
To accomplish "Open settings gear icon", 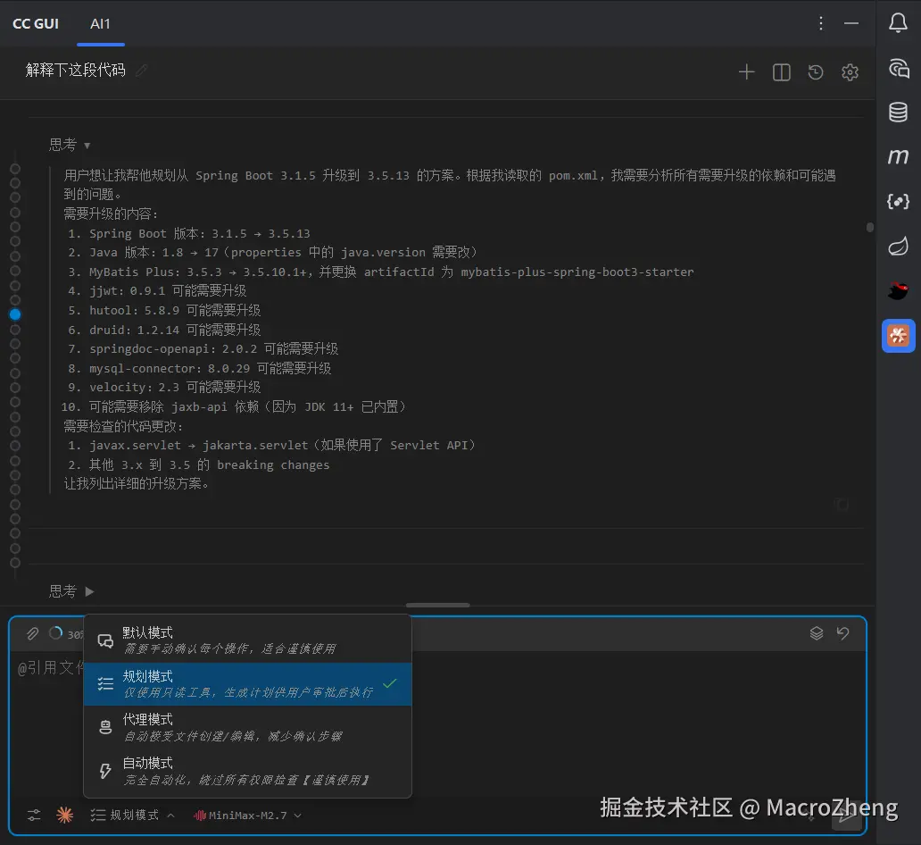I will pos(850,72).
